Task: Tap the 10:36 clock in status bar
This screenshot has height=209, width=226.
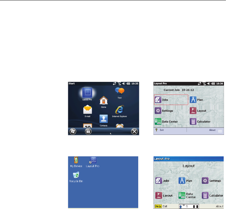Action: point(220,84)
